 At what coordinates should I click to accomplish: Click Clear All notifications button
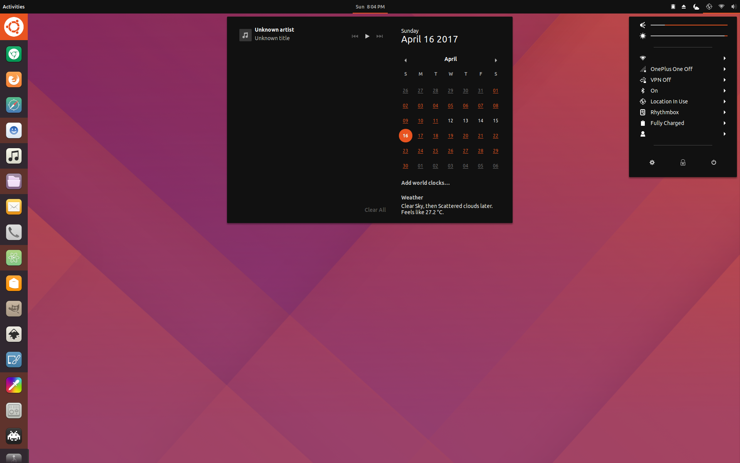point(375,210)
